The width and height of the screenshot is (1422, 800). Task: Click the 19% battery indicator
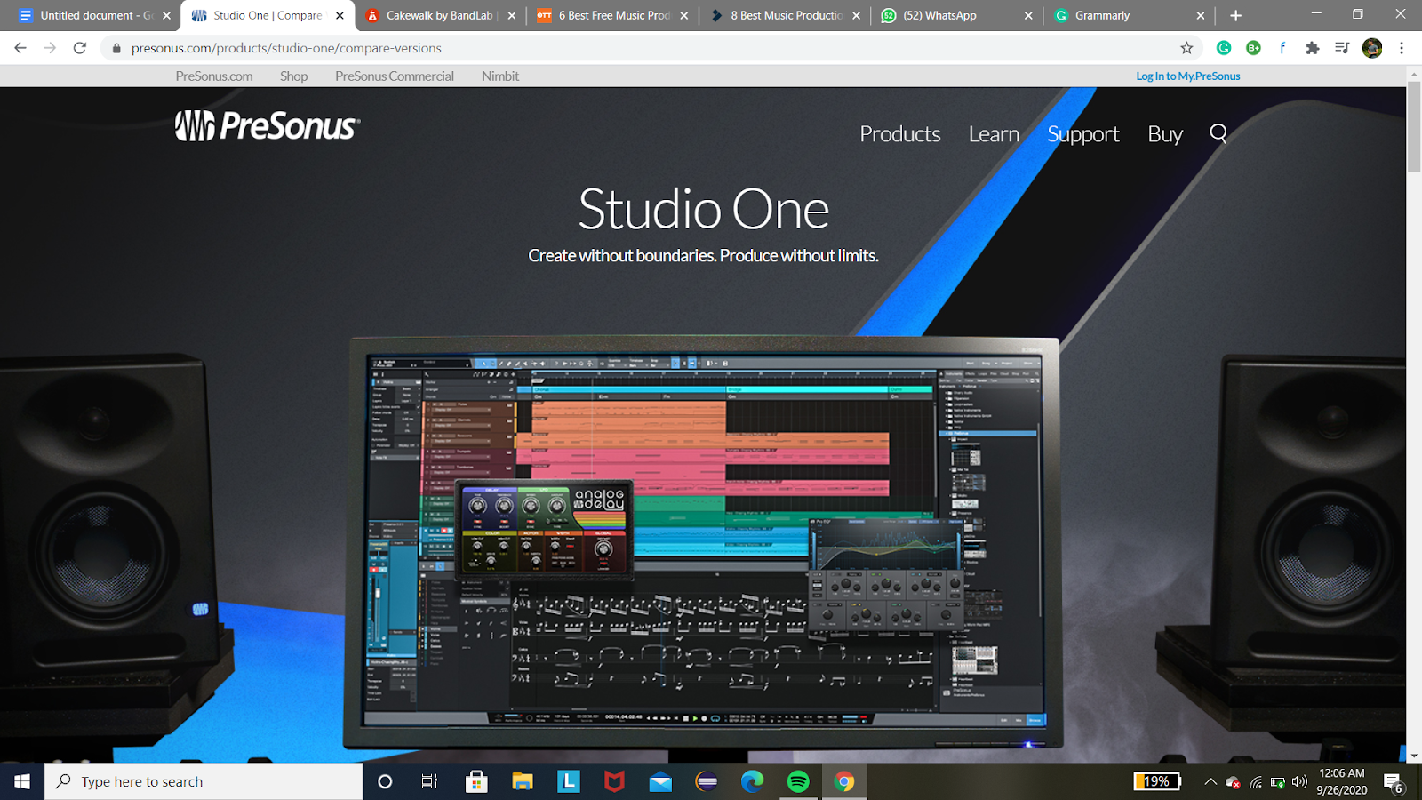coord(1157,781)
